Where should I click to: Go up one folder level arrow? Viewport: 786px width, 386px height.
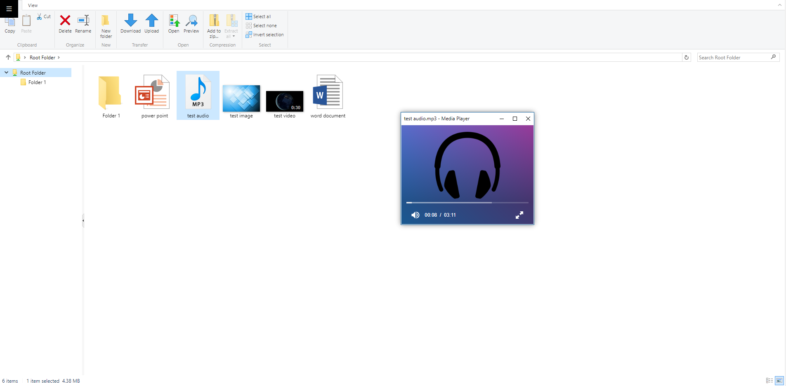click(8, 57)
